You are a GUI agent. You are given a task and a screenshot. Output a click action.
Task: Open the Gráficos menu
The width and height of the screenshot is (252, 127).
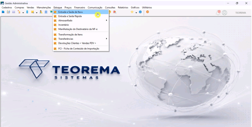(135, 7)
